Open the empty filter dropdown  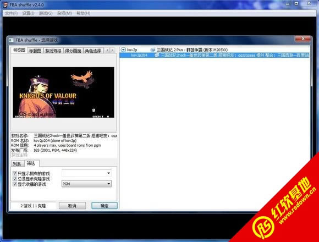coord(86,173)
